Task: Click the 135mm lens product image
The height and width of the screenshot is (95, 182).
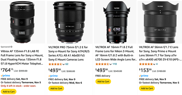Action: point(22,22)
